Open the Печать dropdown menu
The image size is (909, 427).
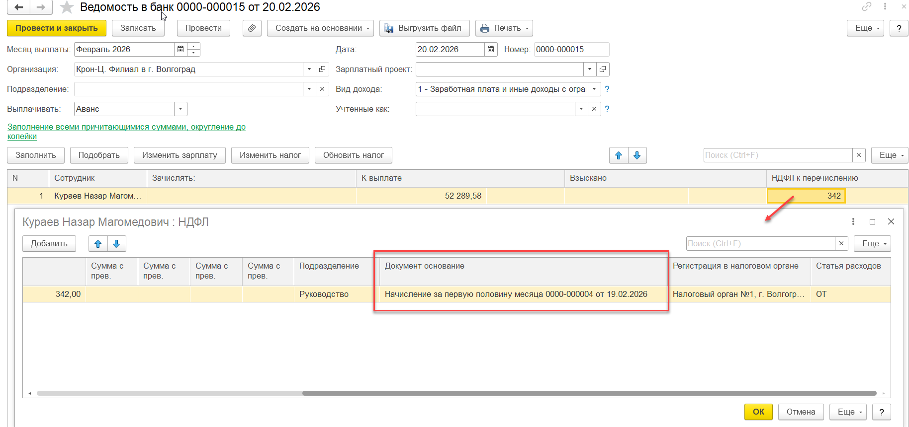(504, 28)
